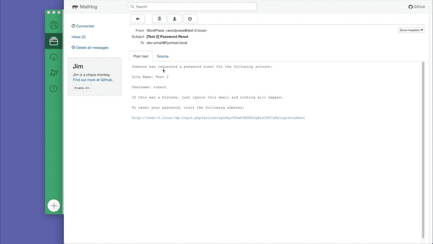Add a new site with the plus button
This screenshot has height=244, width=433.
tap(54, 205)
